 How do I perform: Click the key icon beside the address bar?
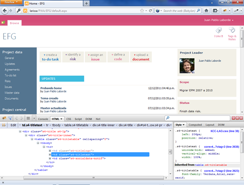pyautogui.click(x=19, y=11)
